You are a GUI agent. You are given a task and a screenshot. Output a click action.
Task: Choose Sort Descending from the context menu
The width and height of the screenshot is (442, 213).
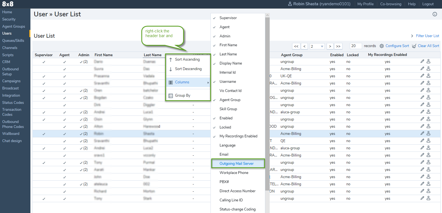tap(188, 69)
